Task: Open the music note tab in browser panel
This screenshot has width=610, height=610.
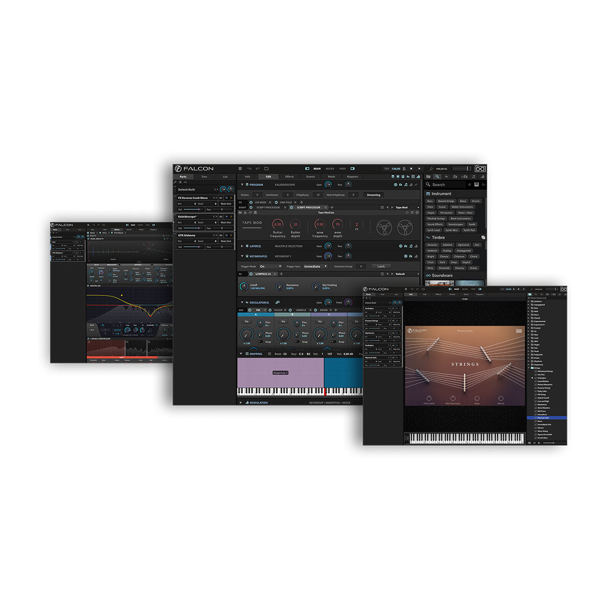Action: 474,176
